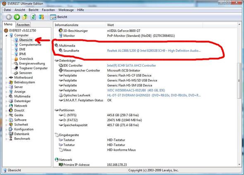The image size is (244, 175).
Task: Click the IPMI icon in tree
Action: click(16, 54)
